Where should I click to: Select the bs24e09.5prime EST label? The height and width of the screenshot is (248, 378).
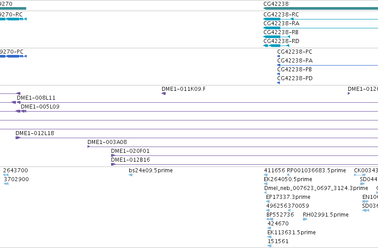pos(151,170)
